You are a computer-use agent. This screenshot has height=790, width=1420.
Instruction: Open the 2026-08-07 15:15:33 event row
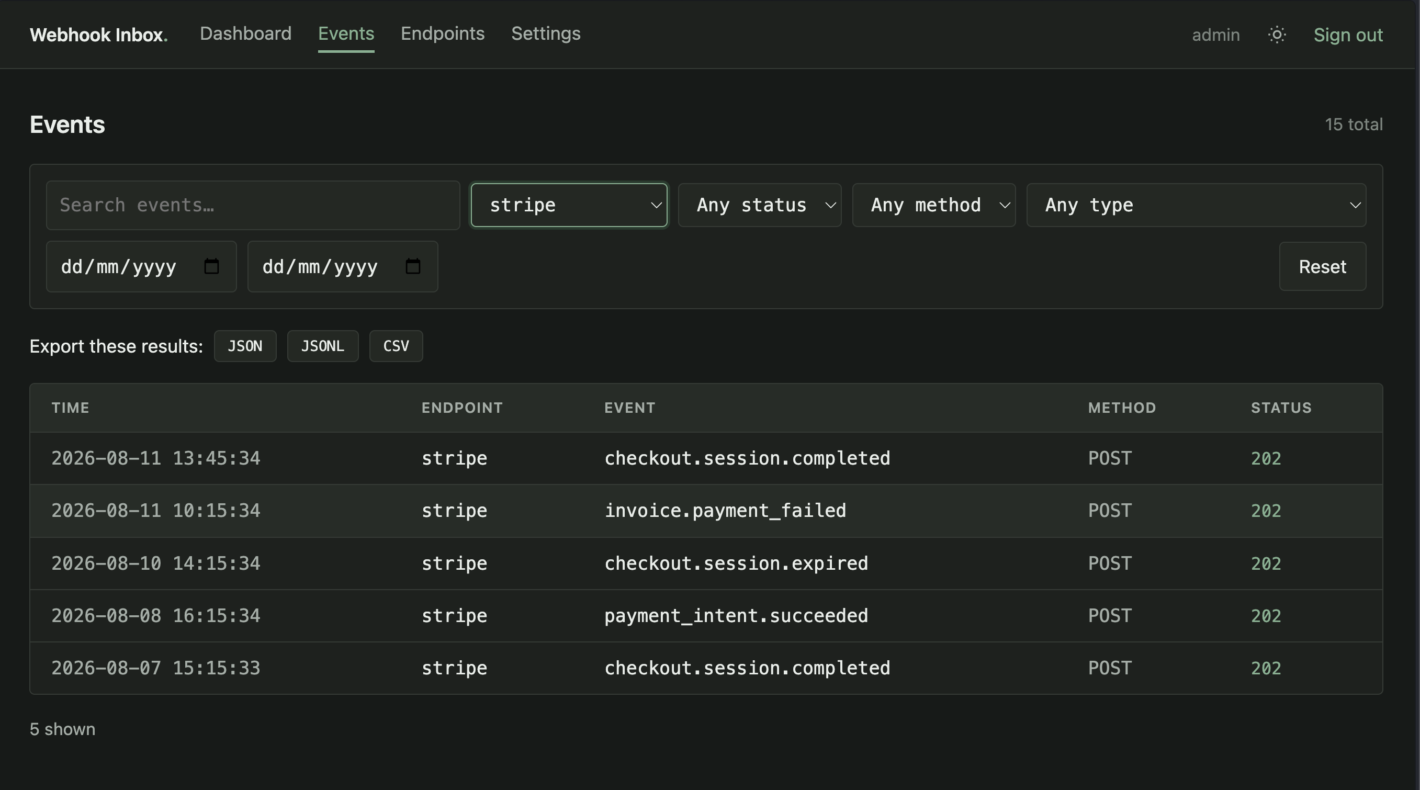coord(706,668)
